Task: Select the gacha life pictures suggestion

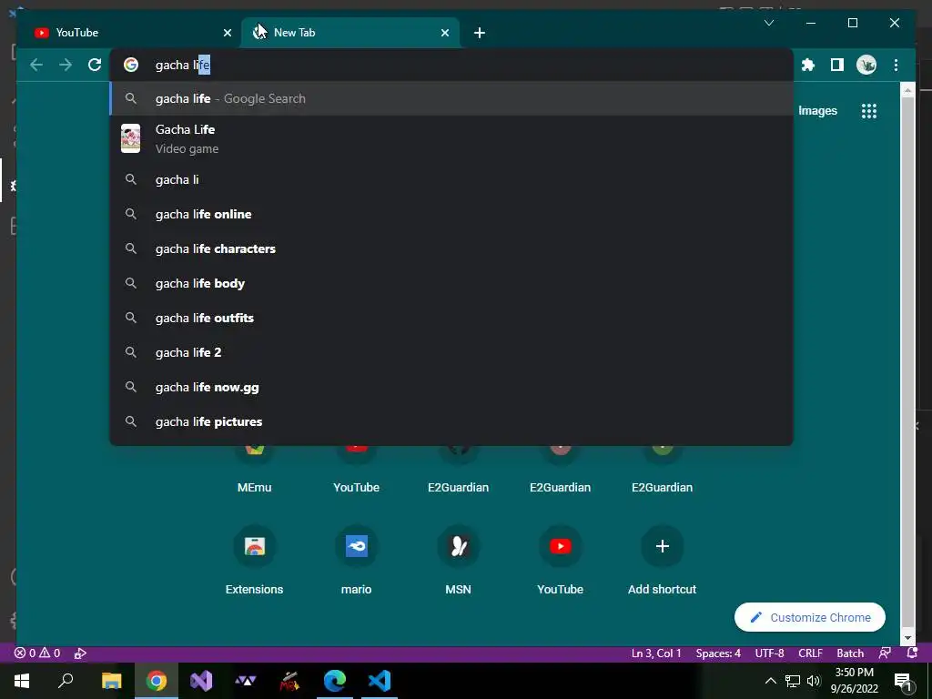Action: pos(451,421)
